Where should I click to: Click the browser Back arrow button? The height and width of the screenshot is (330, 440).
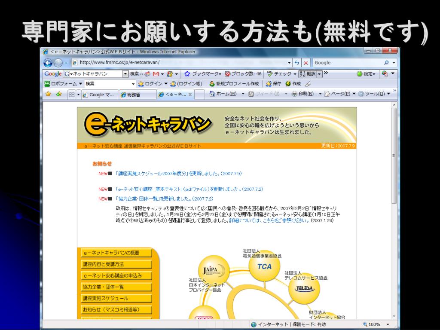pyautogui.click(x=48, y=63)
